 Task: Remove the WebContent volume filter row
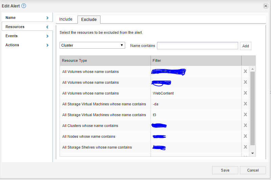click(x=245, y=93)
